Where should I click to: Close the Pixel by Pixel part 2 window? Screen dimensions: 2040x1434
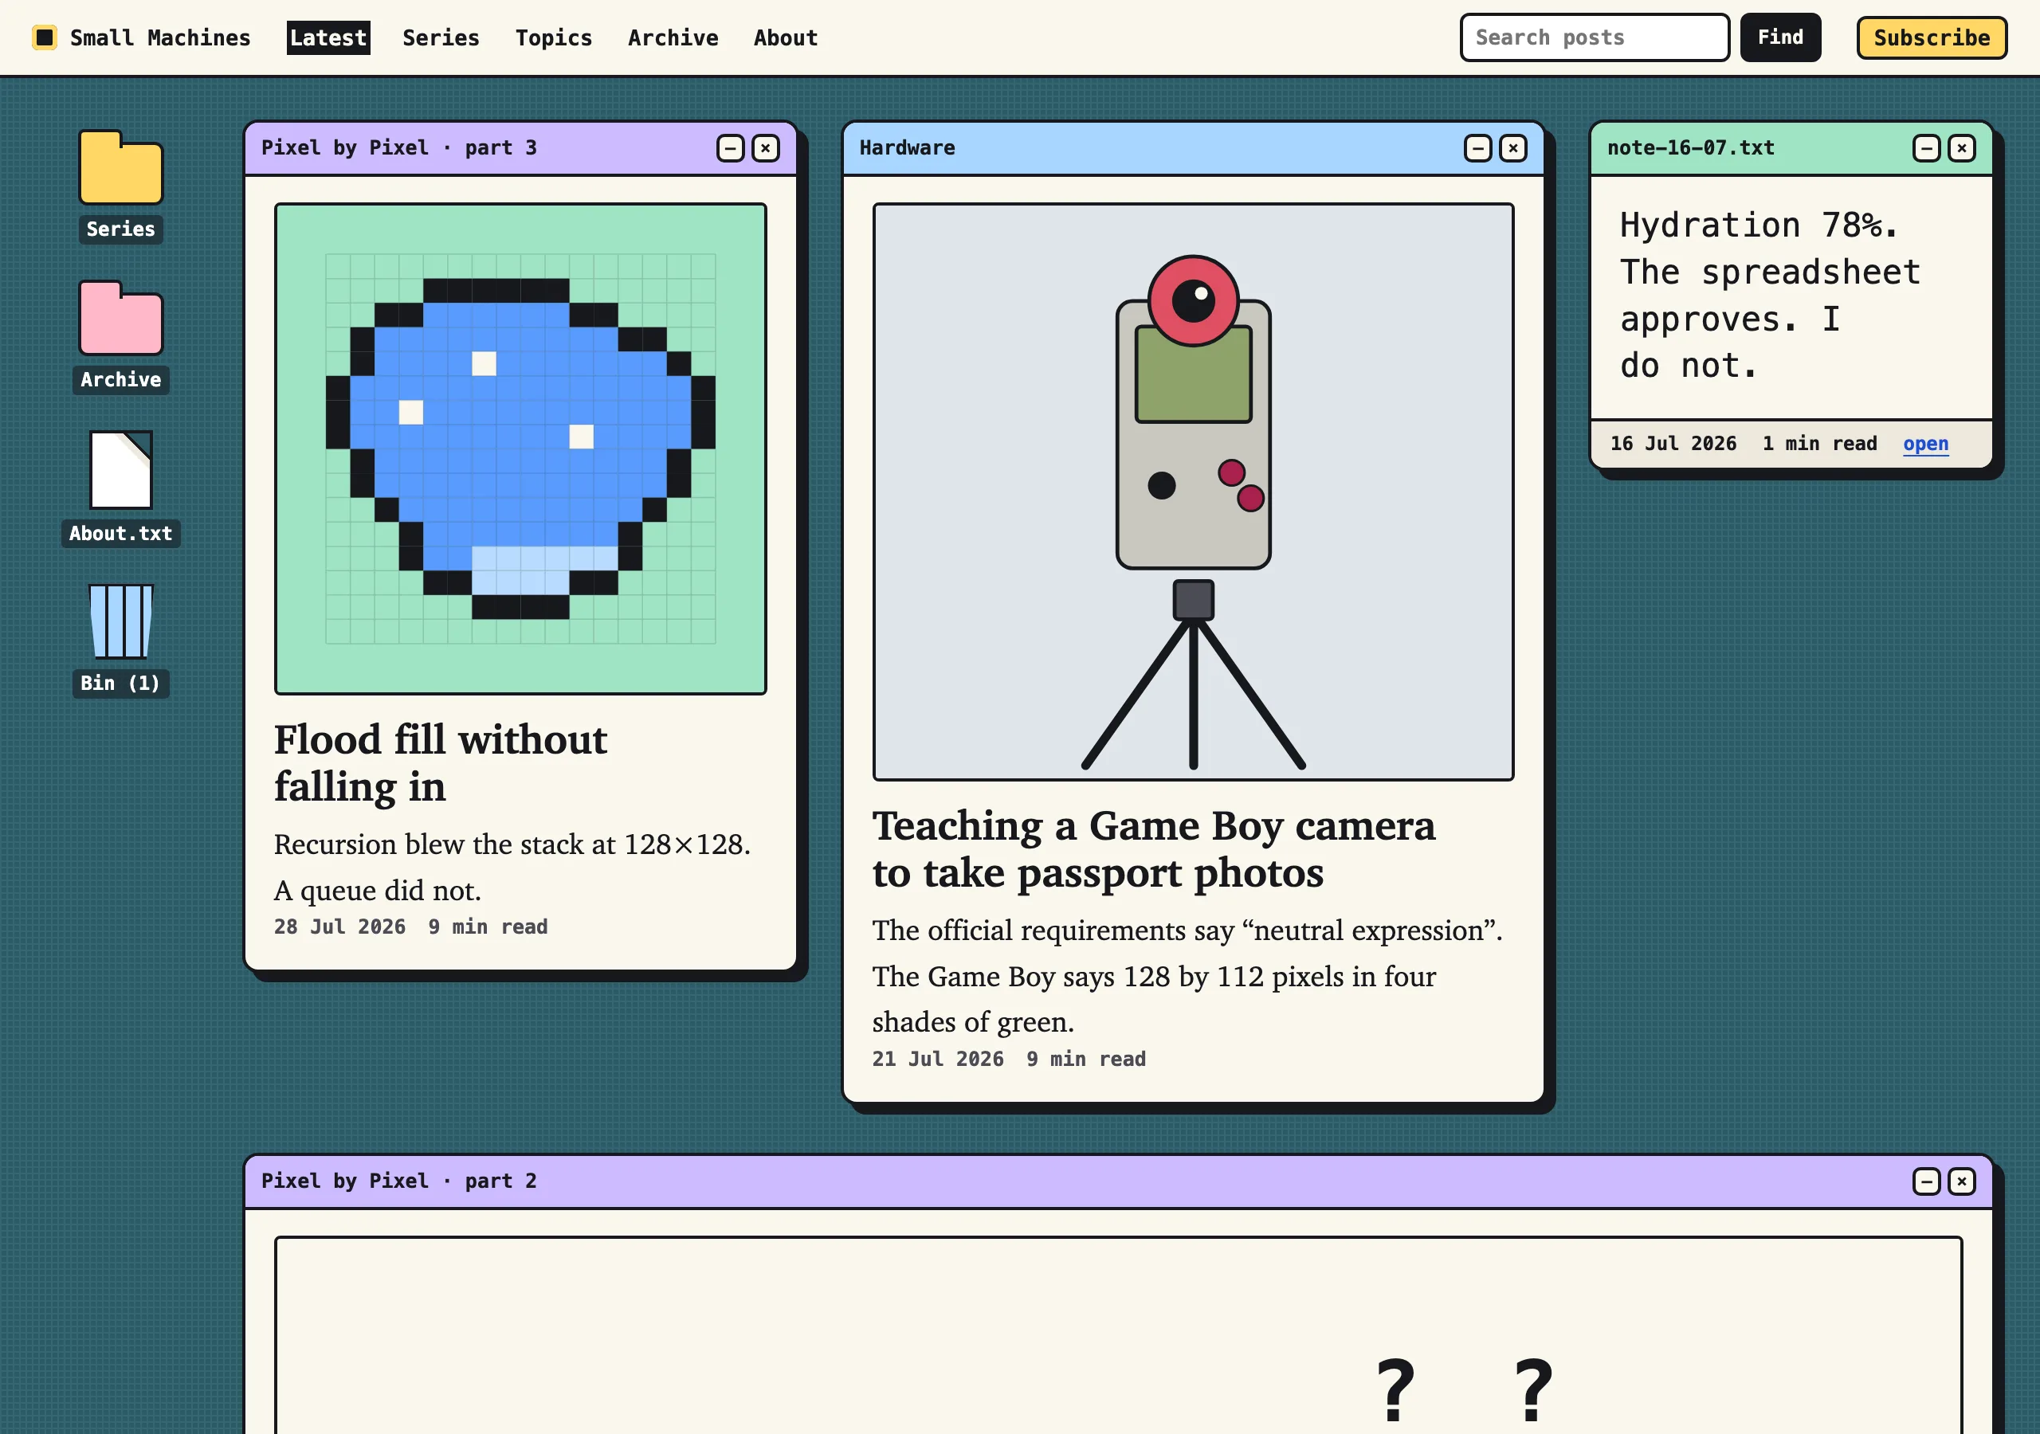coord(1961,1181)
